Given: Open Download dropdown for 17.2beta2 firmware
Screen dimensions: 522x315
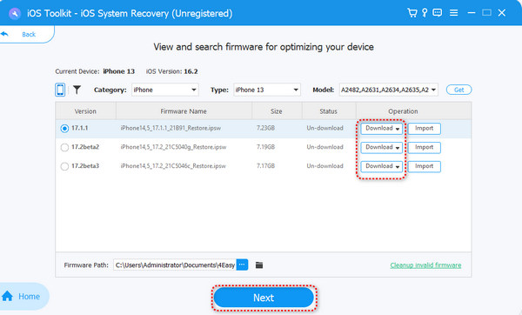Looking at the screenshot, I should (382, 148).
